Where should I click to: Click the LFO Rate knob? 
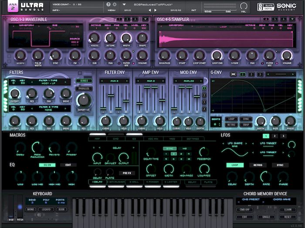coord(265,177)
